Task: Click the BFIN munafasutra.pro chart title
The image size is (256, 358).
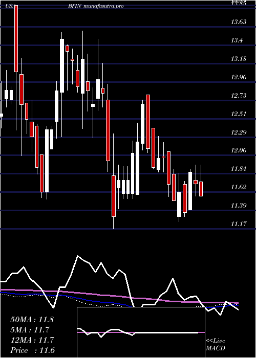Action: [x=96, y=6]
